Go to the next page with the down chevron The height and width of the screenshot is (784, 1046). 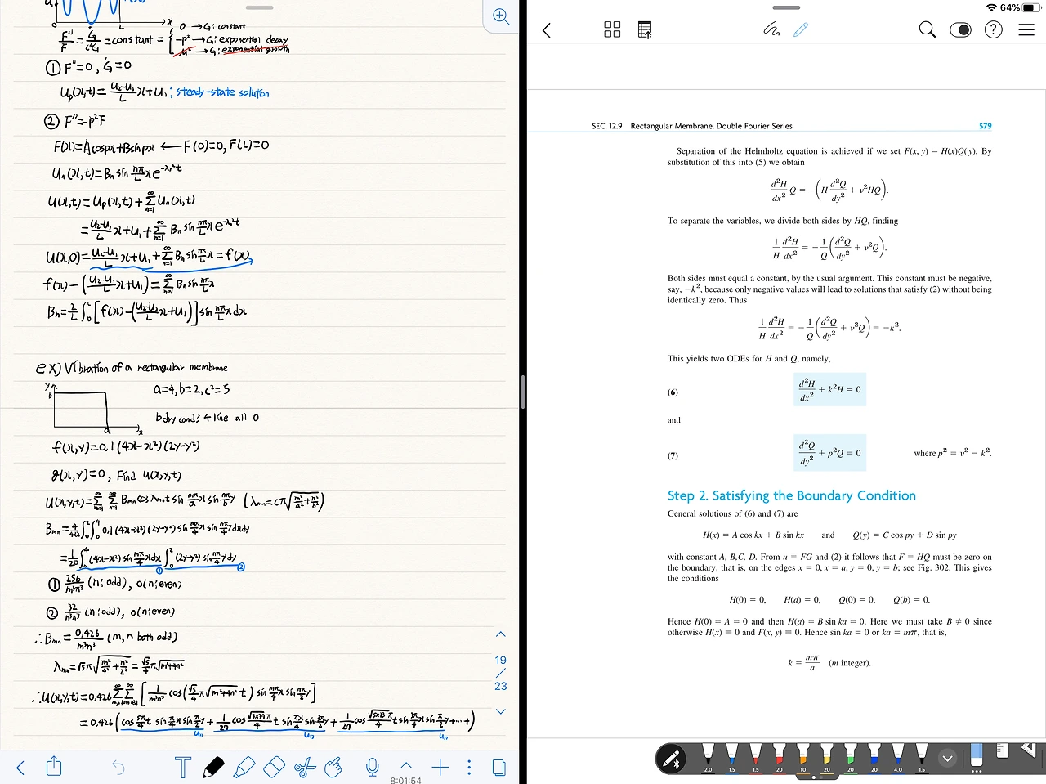pyautogui.click(x=501, y=711)
